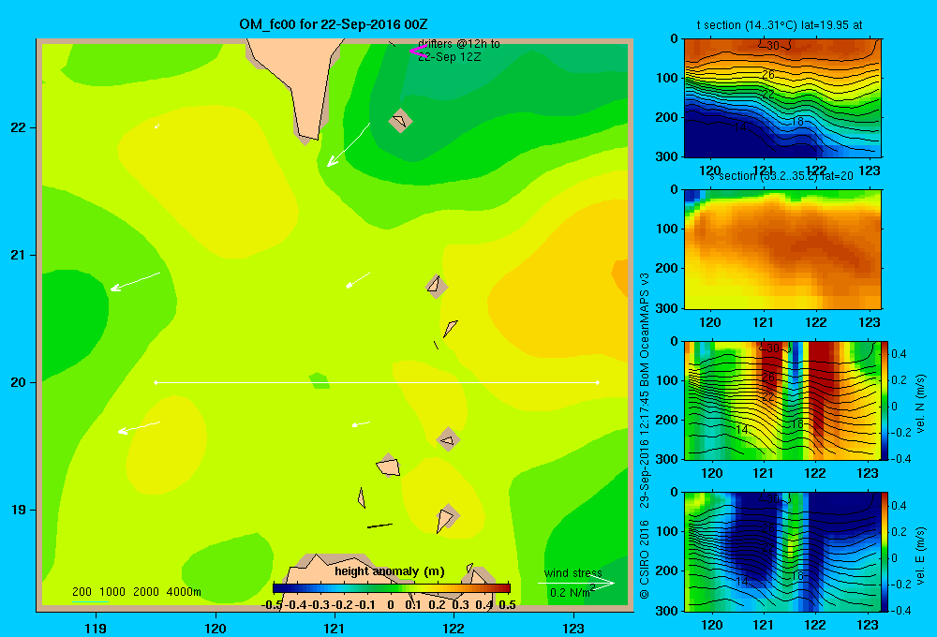
Task: Open the temperature section plot
Action: (x=782, y=98)
